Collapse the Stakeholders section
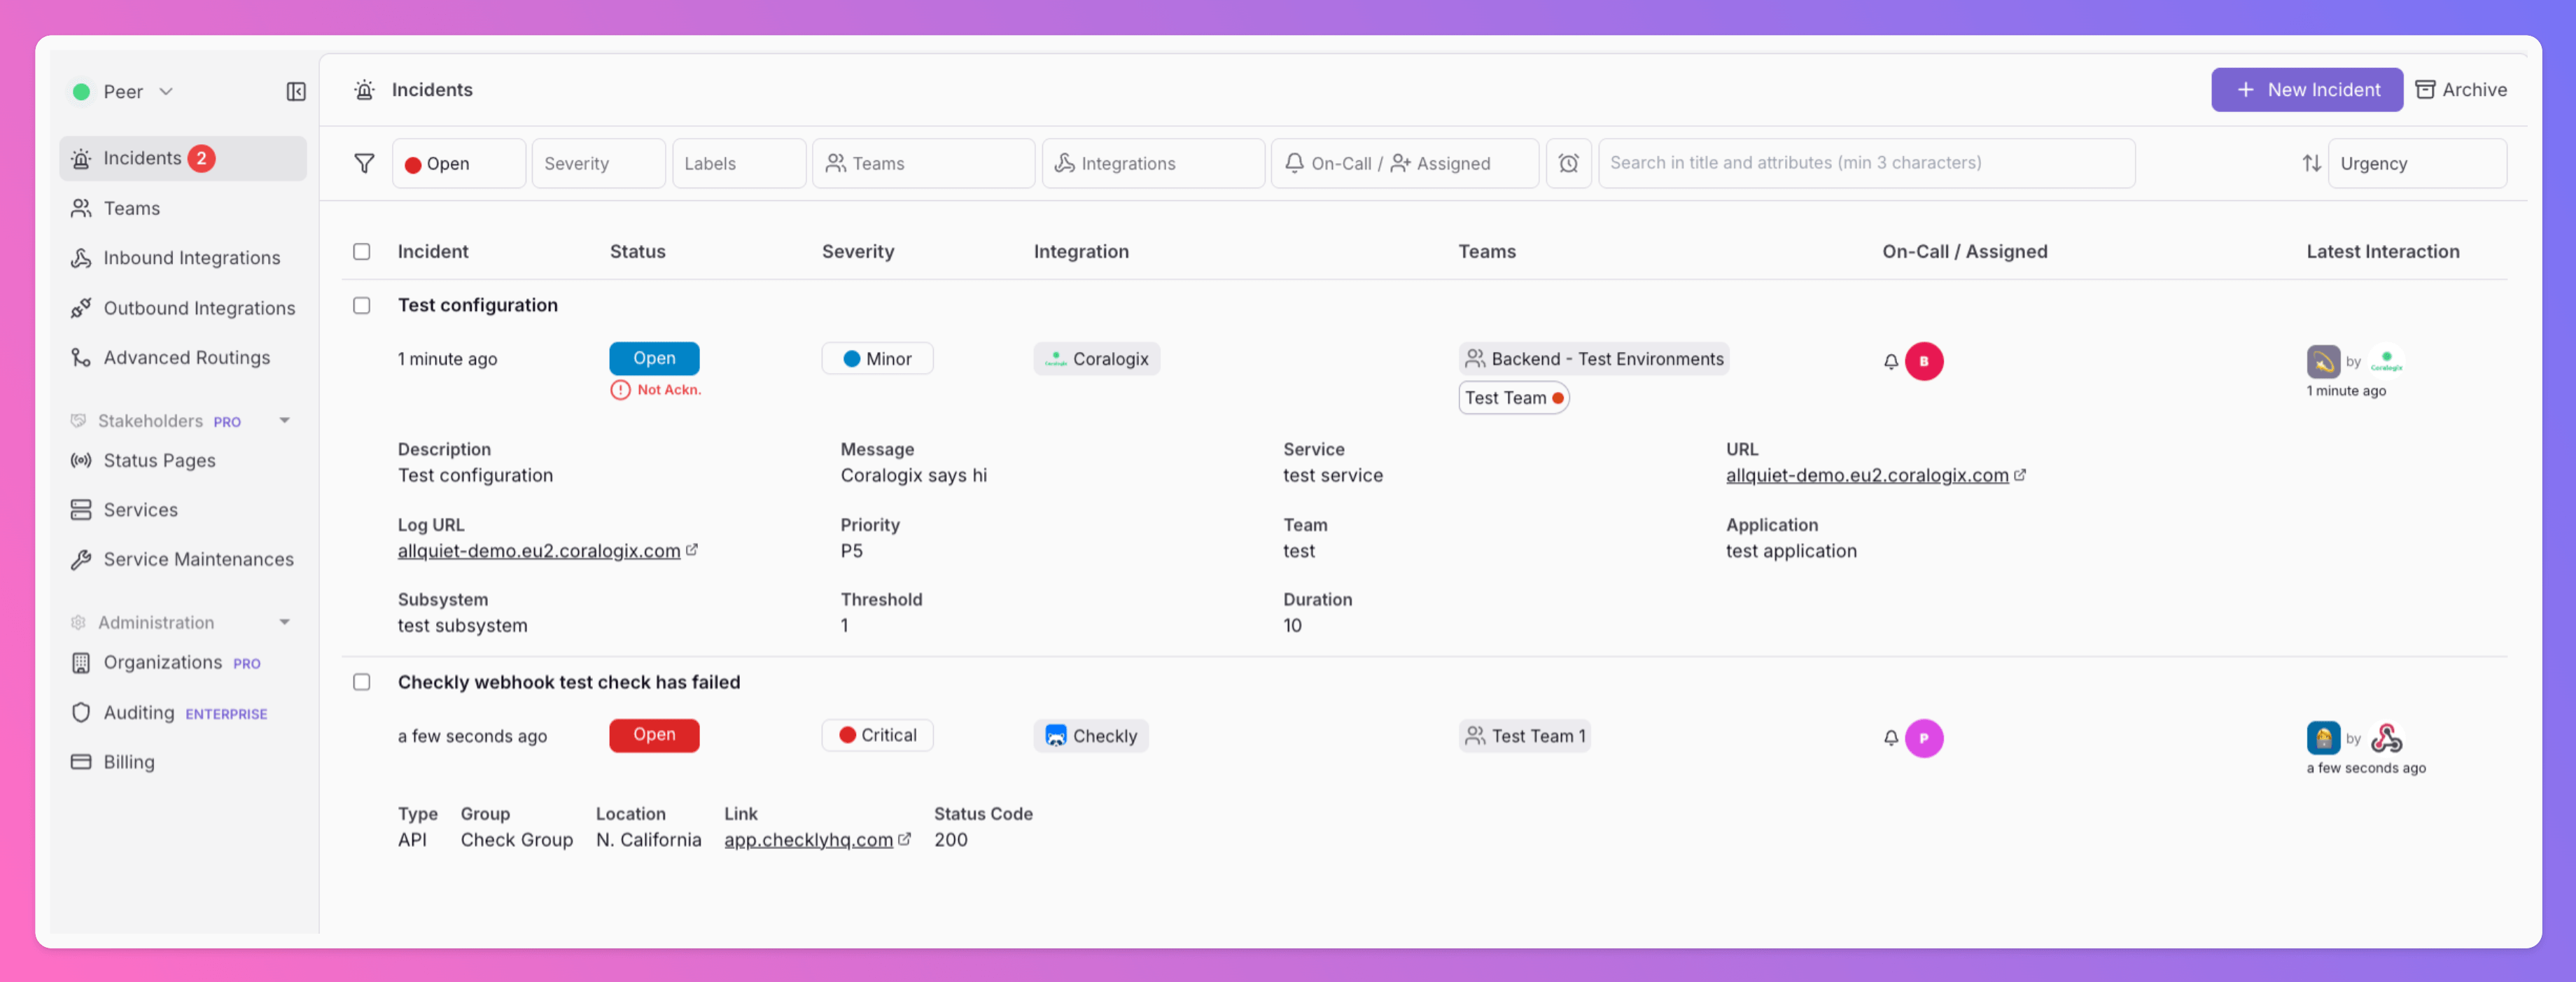 284,421
